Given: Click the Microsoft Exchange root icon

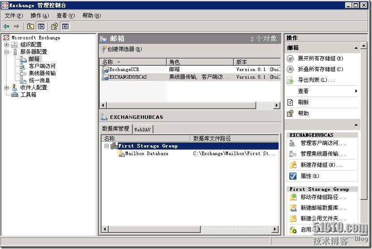Looking at the screenshot, I should coord(6,38).
